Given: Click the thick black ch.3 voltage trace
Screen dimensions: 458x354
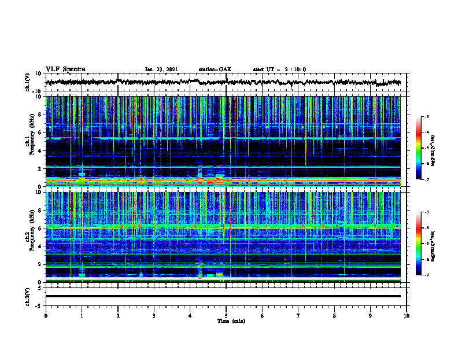Looking at the screenshot, I should (223, 296).
